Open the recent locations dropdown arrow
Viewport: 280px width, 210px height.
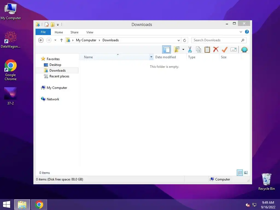click(x=55, y=40)
